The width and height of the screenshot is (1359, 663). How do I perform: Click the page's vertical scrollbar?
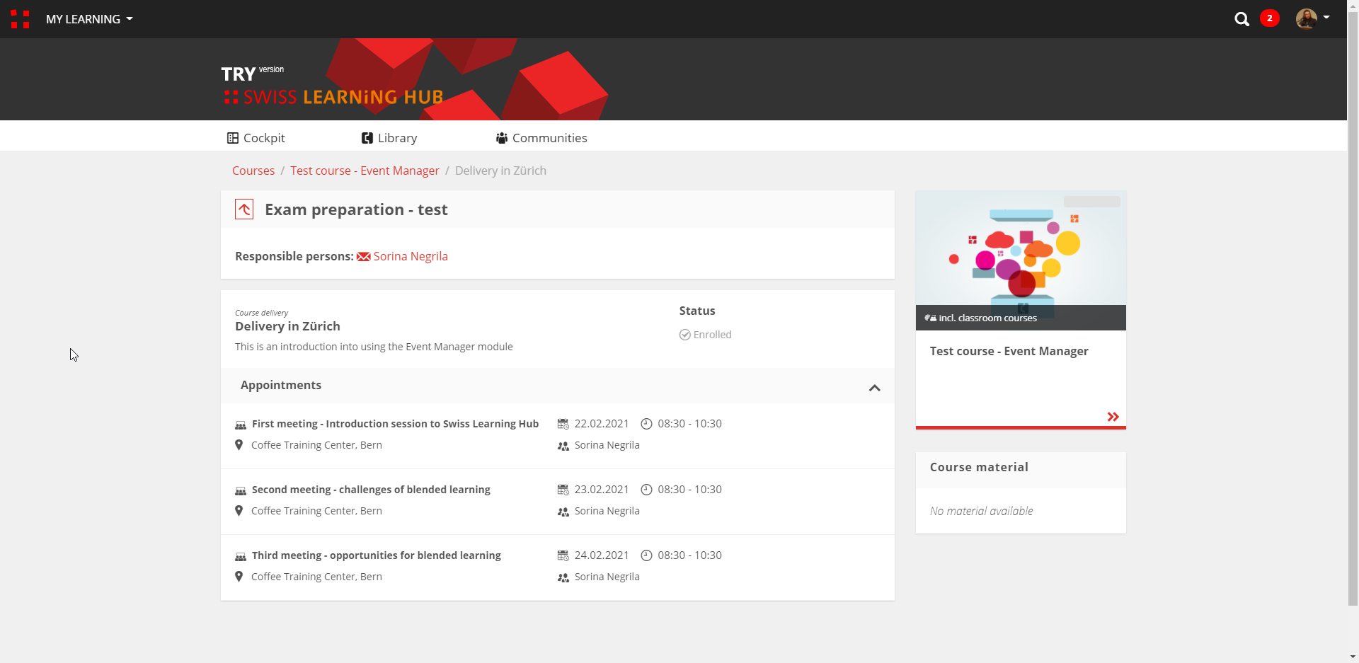tap(1353, 318)
